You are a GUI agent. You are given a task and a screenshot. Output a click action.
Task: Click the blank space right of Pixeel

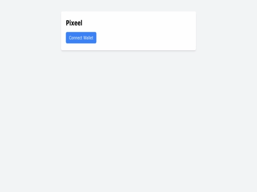click(x=138, y=23)
